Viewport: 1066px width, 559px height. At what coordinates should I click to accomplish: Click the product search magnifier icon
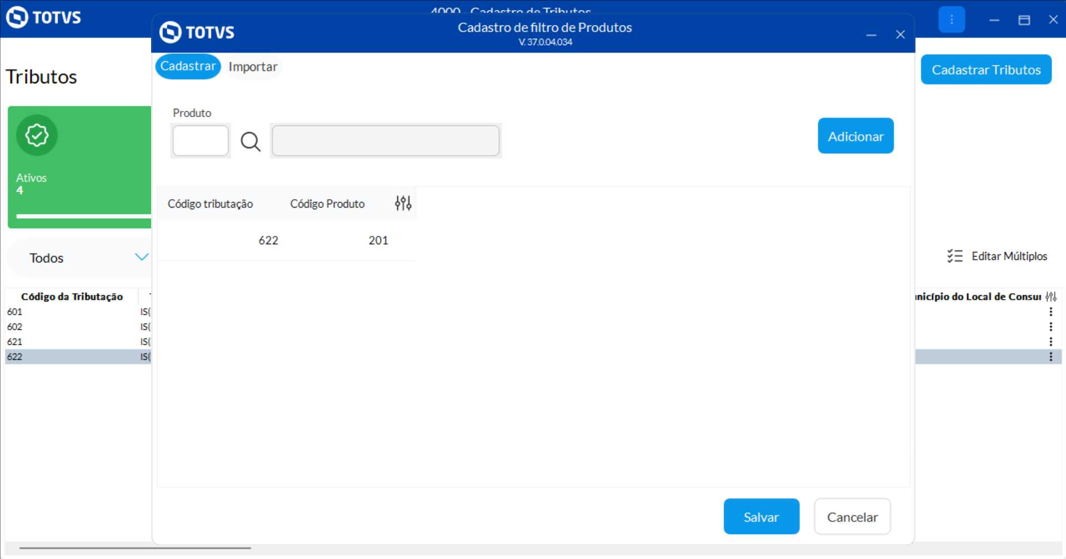(x=250, y=142)
